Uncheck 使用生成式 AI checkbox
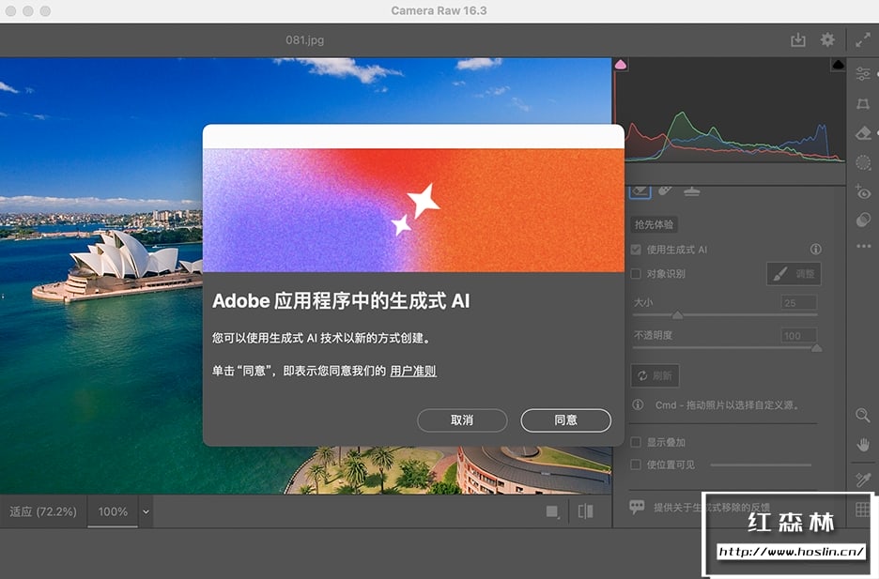The width and height of the screenshot is (879, 579). point(636,250)
